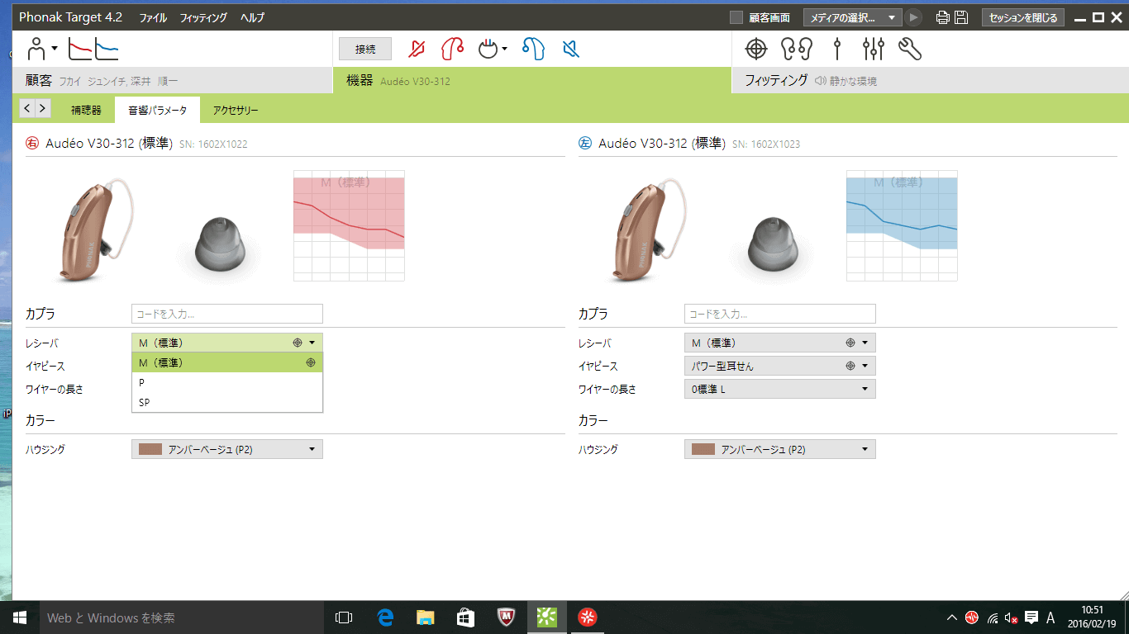Click the print icon in title bar
This screenshot has width=1129, height=634.
[943, 17]
